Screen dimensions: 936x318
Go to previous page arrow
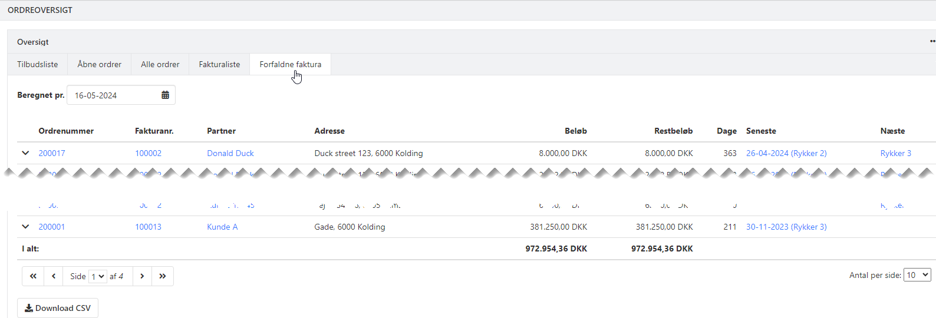click(54, 276)
